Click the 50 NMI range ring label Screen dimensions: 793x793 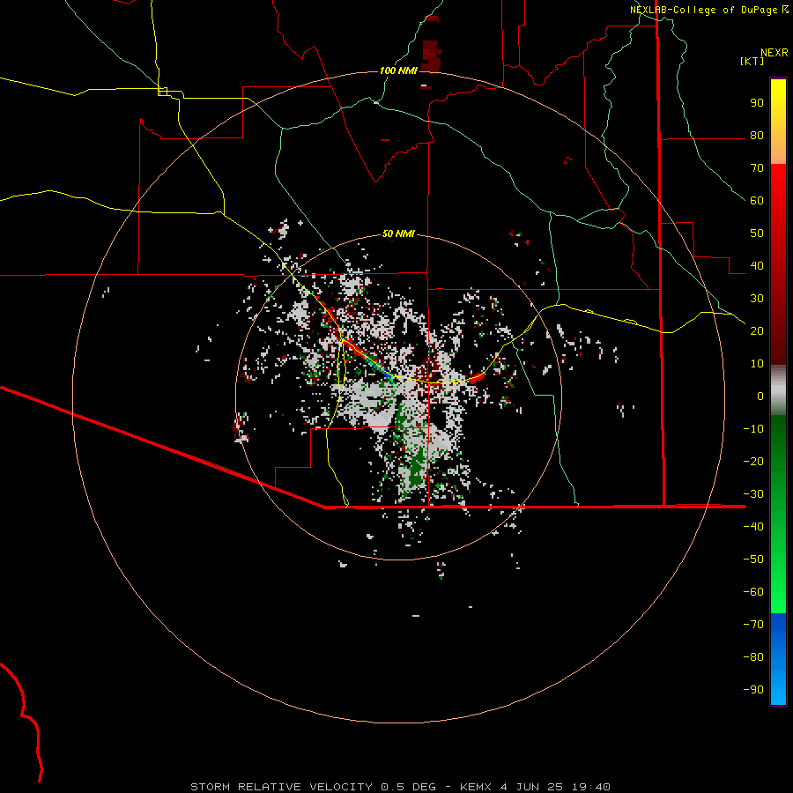point(398,233)
